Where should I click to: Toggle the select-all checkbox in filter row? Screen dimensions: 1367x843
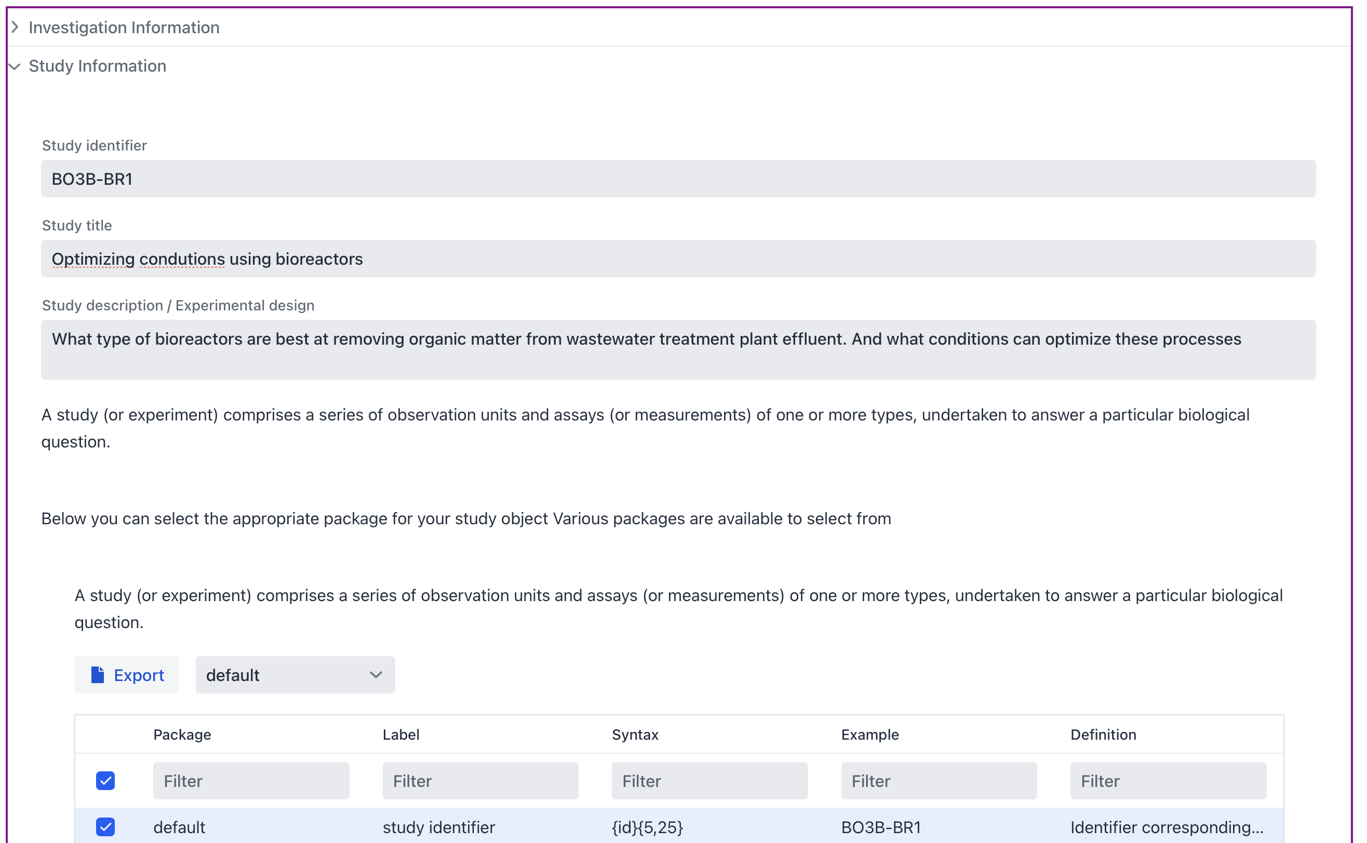point(105,781)
